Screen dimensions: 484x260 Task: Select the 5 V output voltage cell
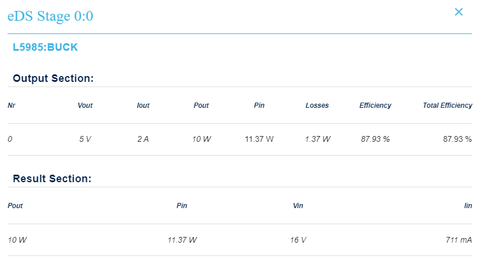85,139
